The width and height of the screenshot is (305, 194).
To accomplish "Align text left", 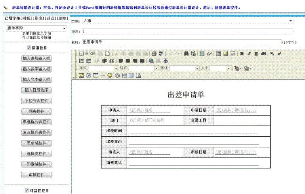I will (121, 61).
